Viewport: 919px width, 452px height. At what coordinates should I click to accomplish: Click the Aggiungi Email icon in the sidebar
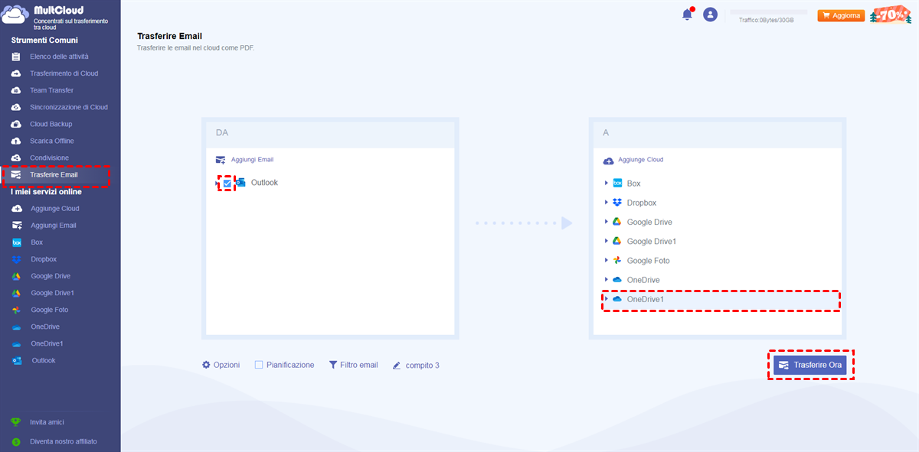[x=17, y=226]
